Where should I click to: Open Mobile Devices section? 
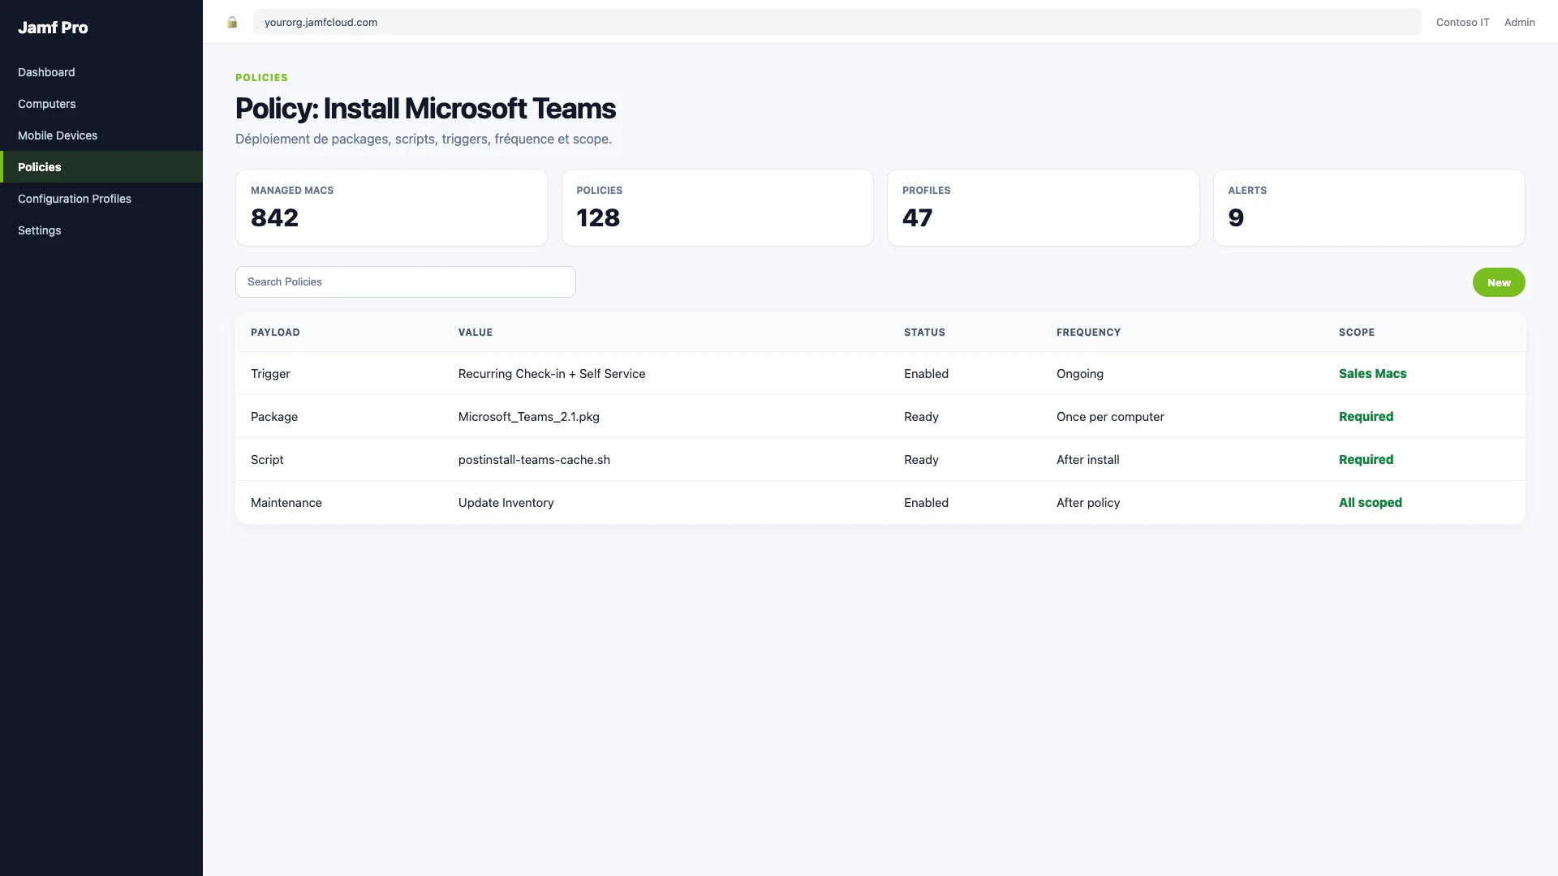[x=101, y=135]
